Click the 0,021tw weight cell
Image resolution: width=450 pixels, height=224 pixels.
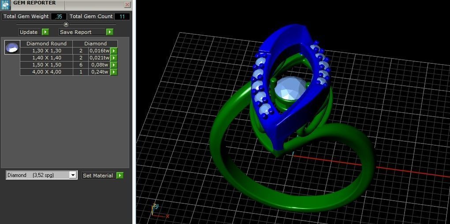click(99, 58)
